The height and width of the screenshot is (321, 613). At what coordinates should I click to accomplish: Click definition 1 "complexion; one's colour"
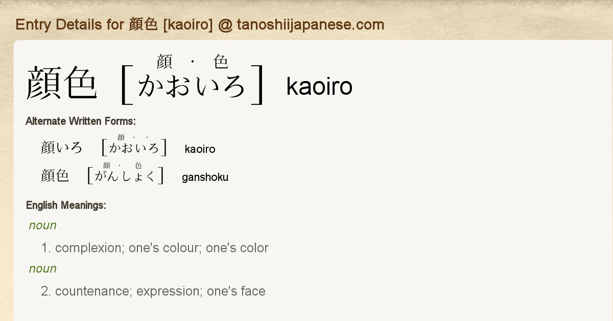(x=161, y=248)
